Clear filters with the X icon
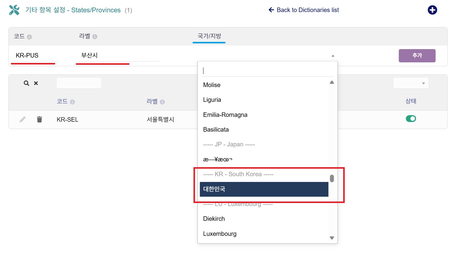Screen dimensions: 454x272 point(36,83)
